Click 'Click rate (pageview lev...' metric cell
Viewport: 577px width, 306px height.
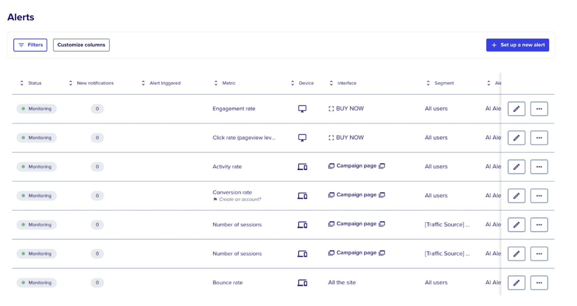(x=244, y=138)
